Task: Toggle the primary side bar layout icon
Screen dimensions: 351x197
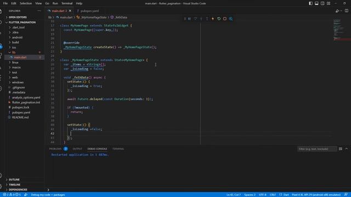Action: click(x=311, y=3)
